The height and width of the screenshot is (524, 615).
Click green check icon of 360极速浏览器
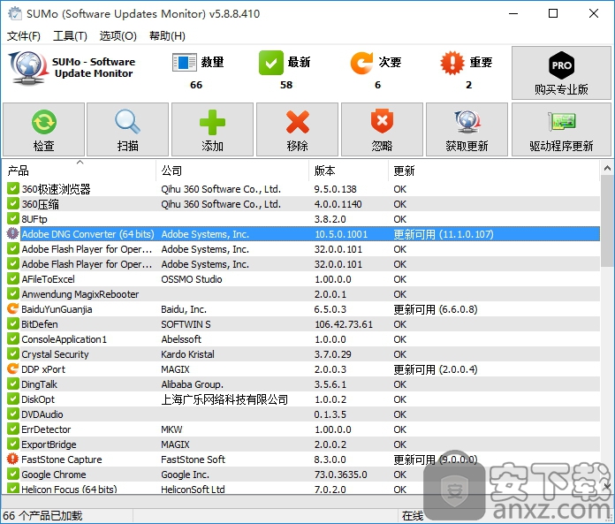coord(12,188)
